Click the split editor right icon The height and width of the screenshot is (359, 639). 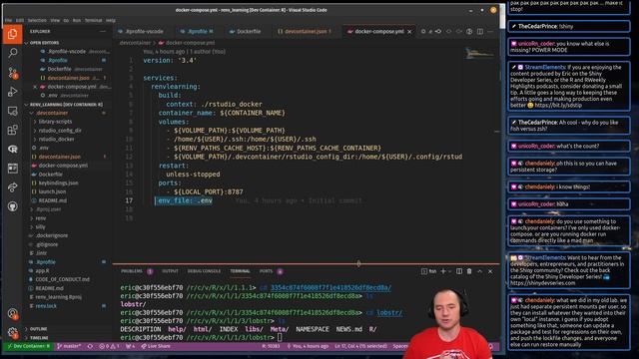pos(480,31)
